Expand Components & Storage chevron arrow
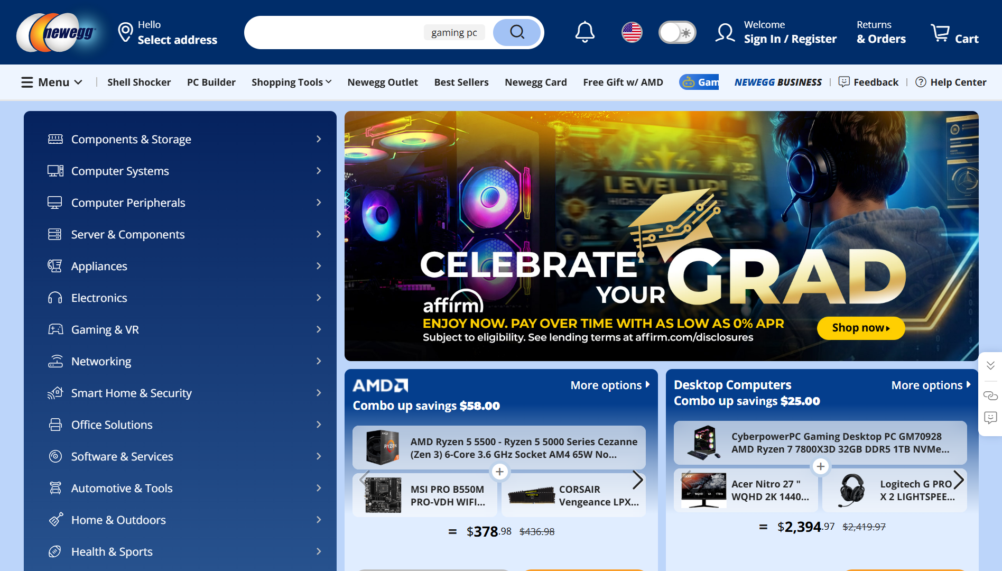Screen dimensions: 1002x571 tap(319, 139)
